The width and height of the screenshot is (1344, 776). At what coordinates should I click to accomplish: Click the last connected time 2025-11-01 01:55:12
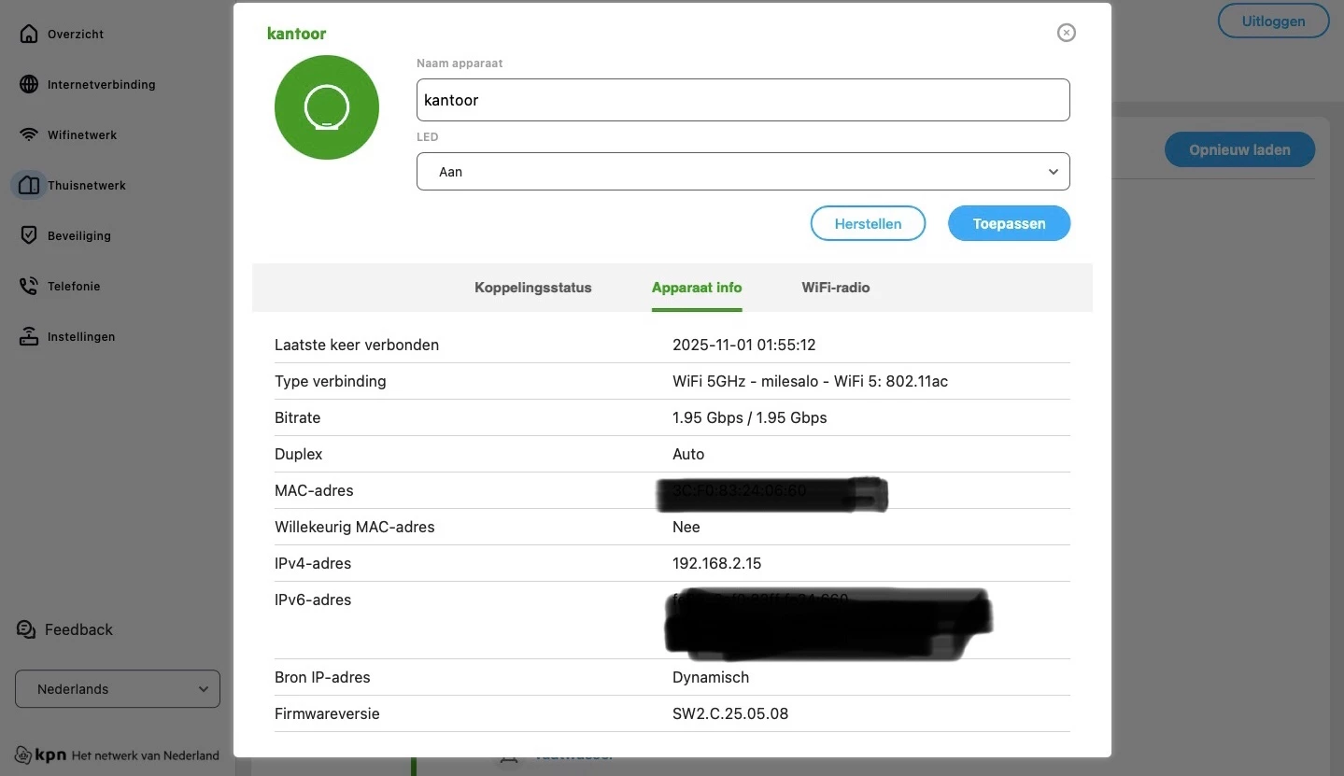coord(744,345)
